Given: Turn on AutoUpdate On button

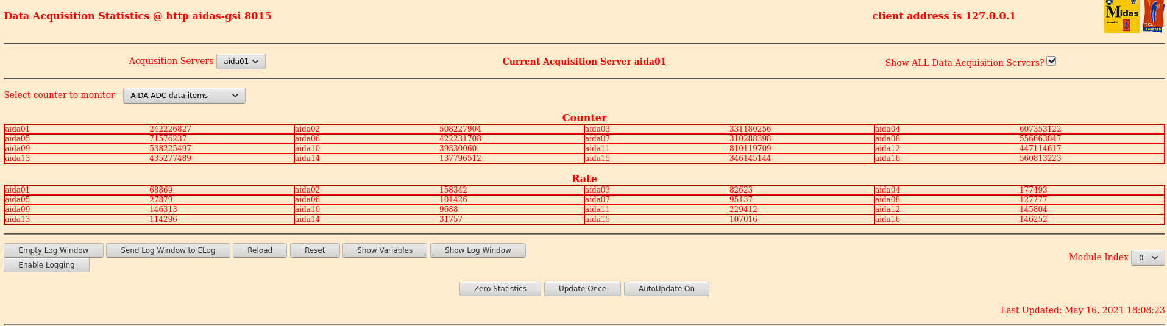Looking at the screenshot, I should pos(667,289).
